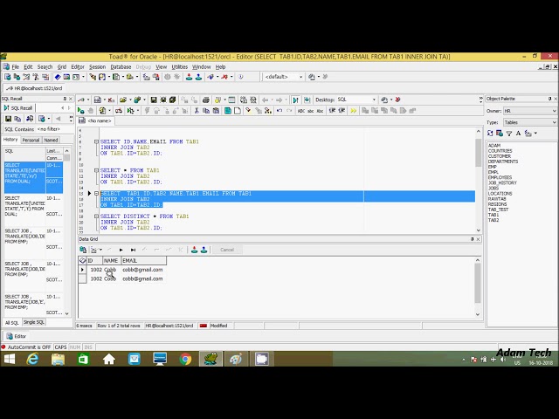Select the EMPLOYEES table in Object Palette
This screenshot has width=559, height=419.
[x=500, y=177]
